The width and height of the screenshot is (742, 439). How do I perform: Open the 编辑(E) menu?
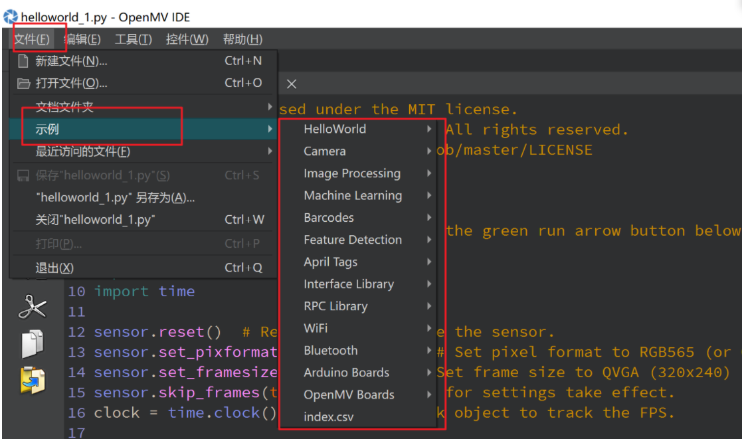(82, 39)
